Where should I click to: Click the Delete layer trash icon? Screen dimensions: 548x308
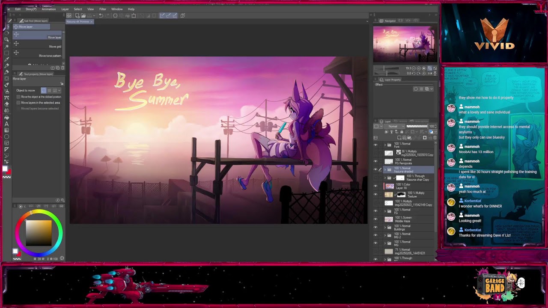pyautogui.click(x=435, y=138)
